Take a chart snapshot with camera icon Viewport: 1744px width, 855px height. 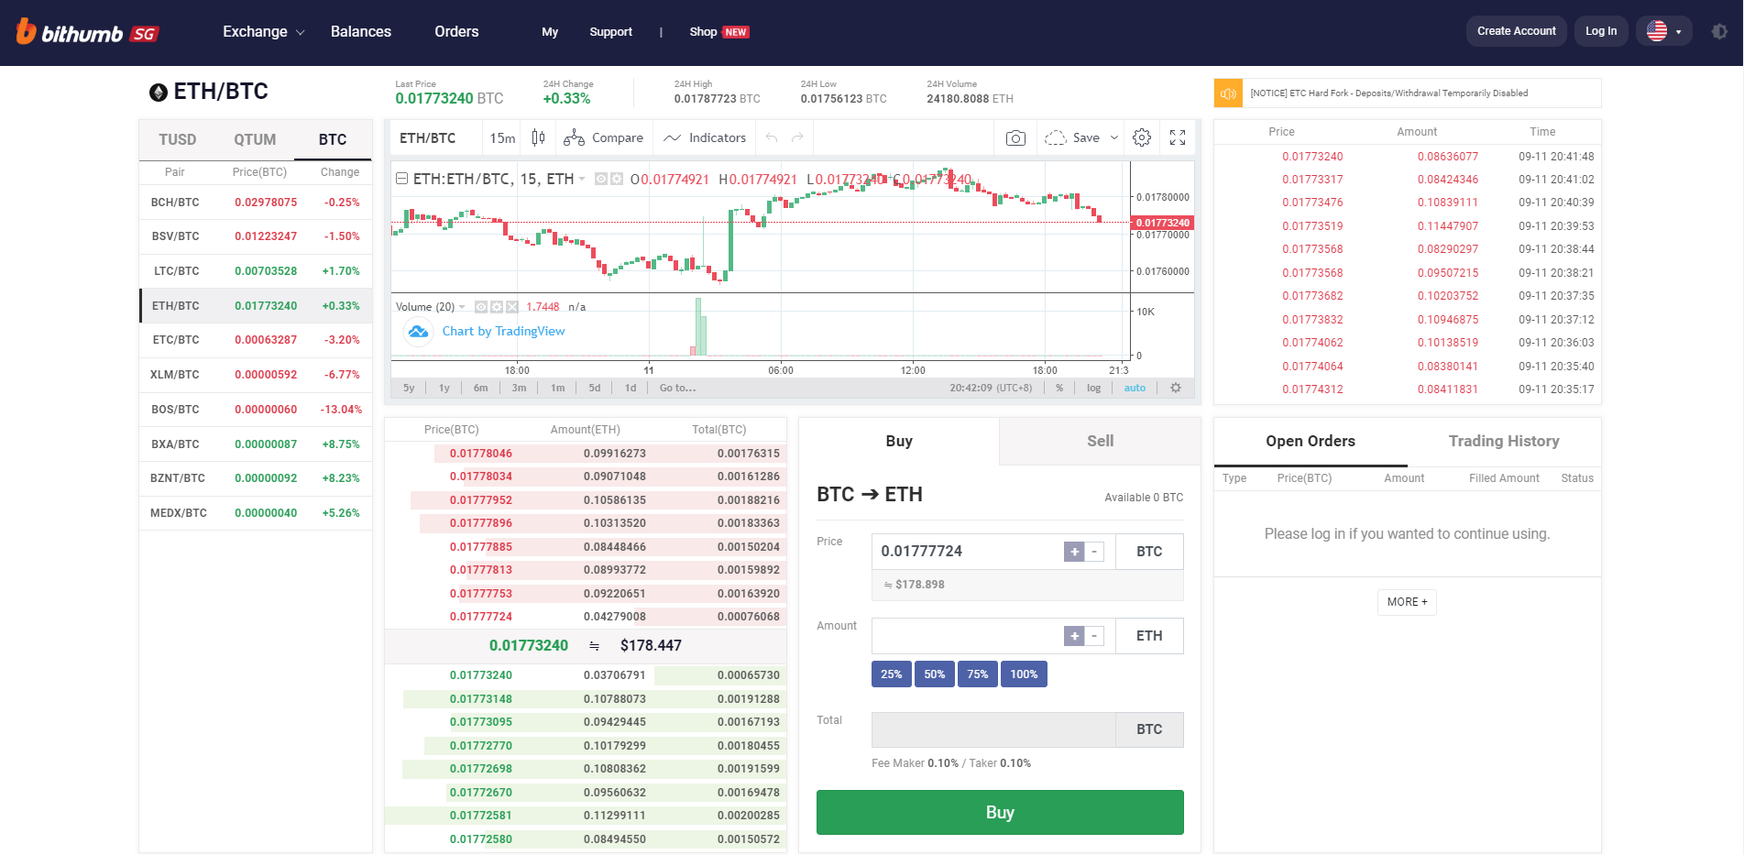click(x=1015, y=138)
